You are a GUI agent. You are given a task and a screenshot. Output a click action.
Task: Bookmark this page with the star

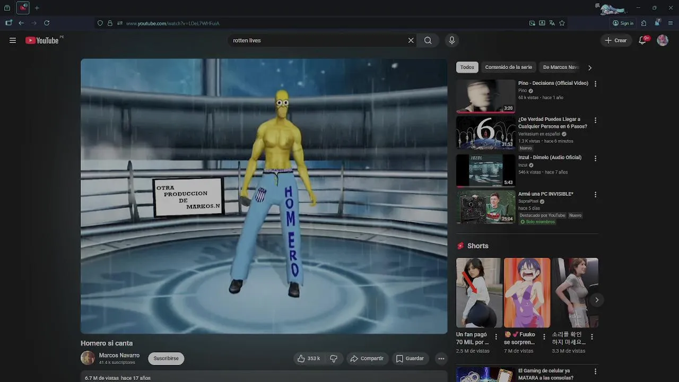click(x=562, y=23)
